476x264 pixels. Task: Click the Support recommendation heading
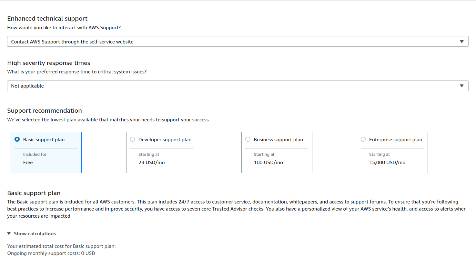click(x=45, y=110)
